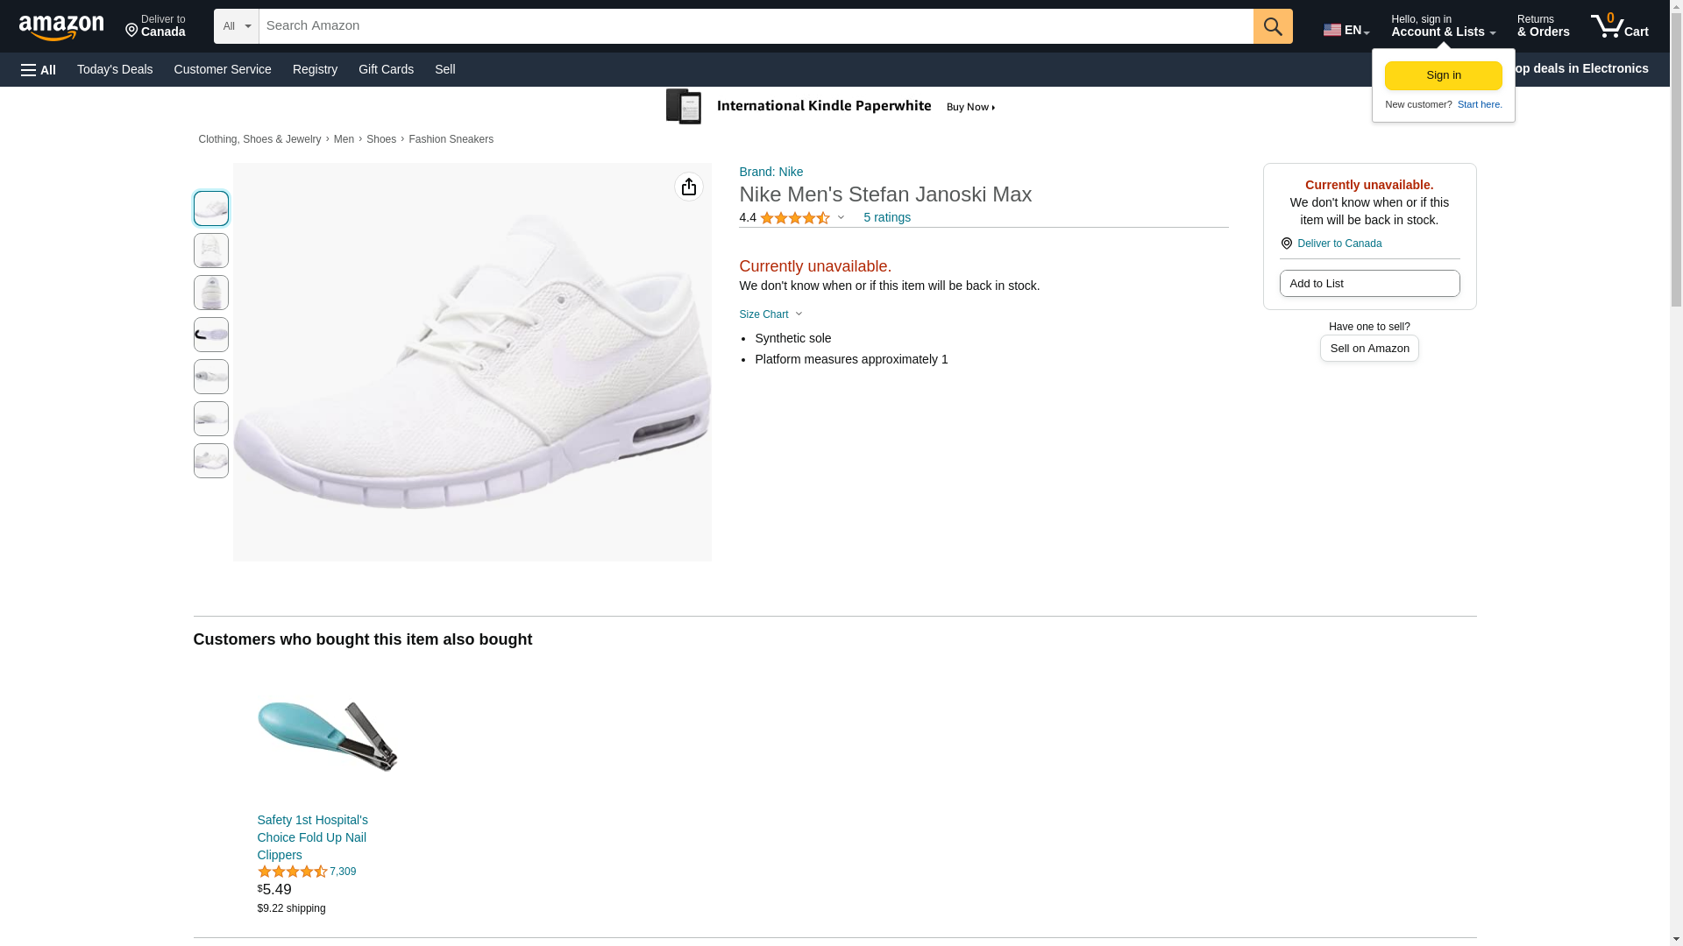The image size is (1683, 946).
Task: Open the shopping cart
Action: (1620, 26)
